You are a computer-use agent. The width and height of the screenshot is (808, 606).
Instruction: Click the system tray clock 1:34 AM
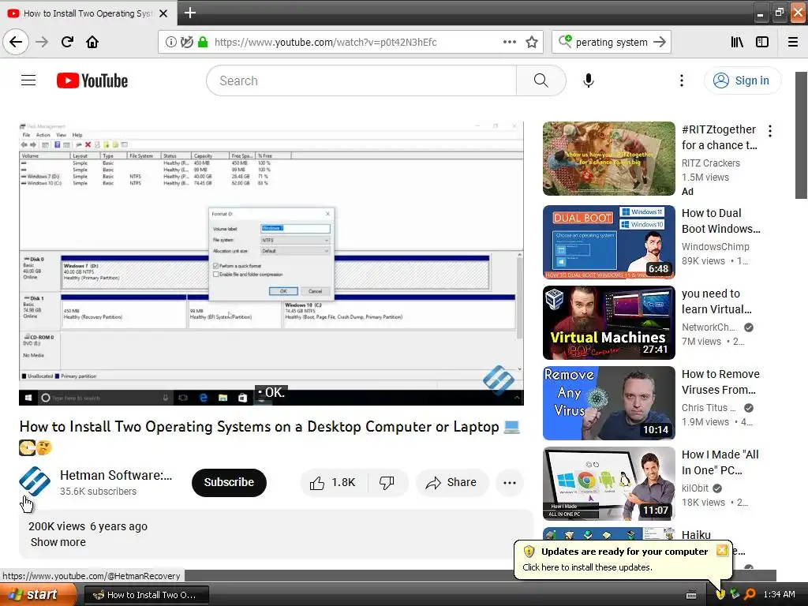(779, 595)
